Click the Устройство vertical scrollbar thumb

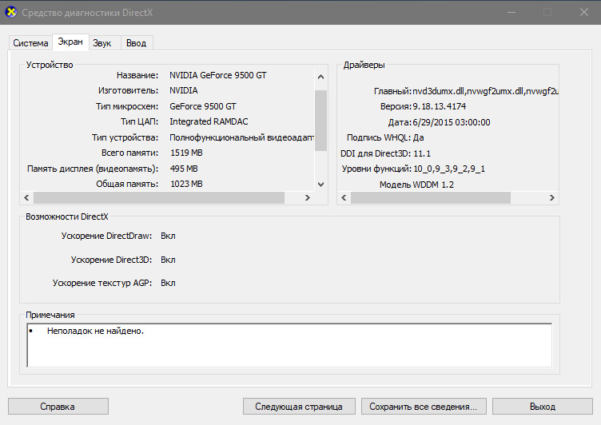pyautogui.click(x=320, y=119)
